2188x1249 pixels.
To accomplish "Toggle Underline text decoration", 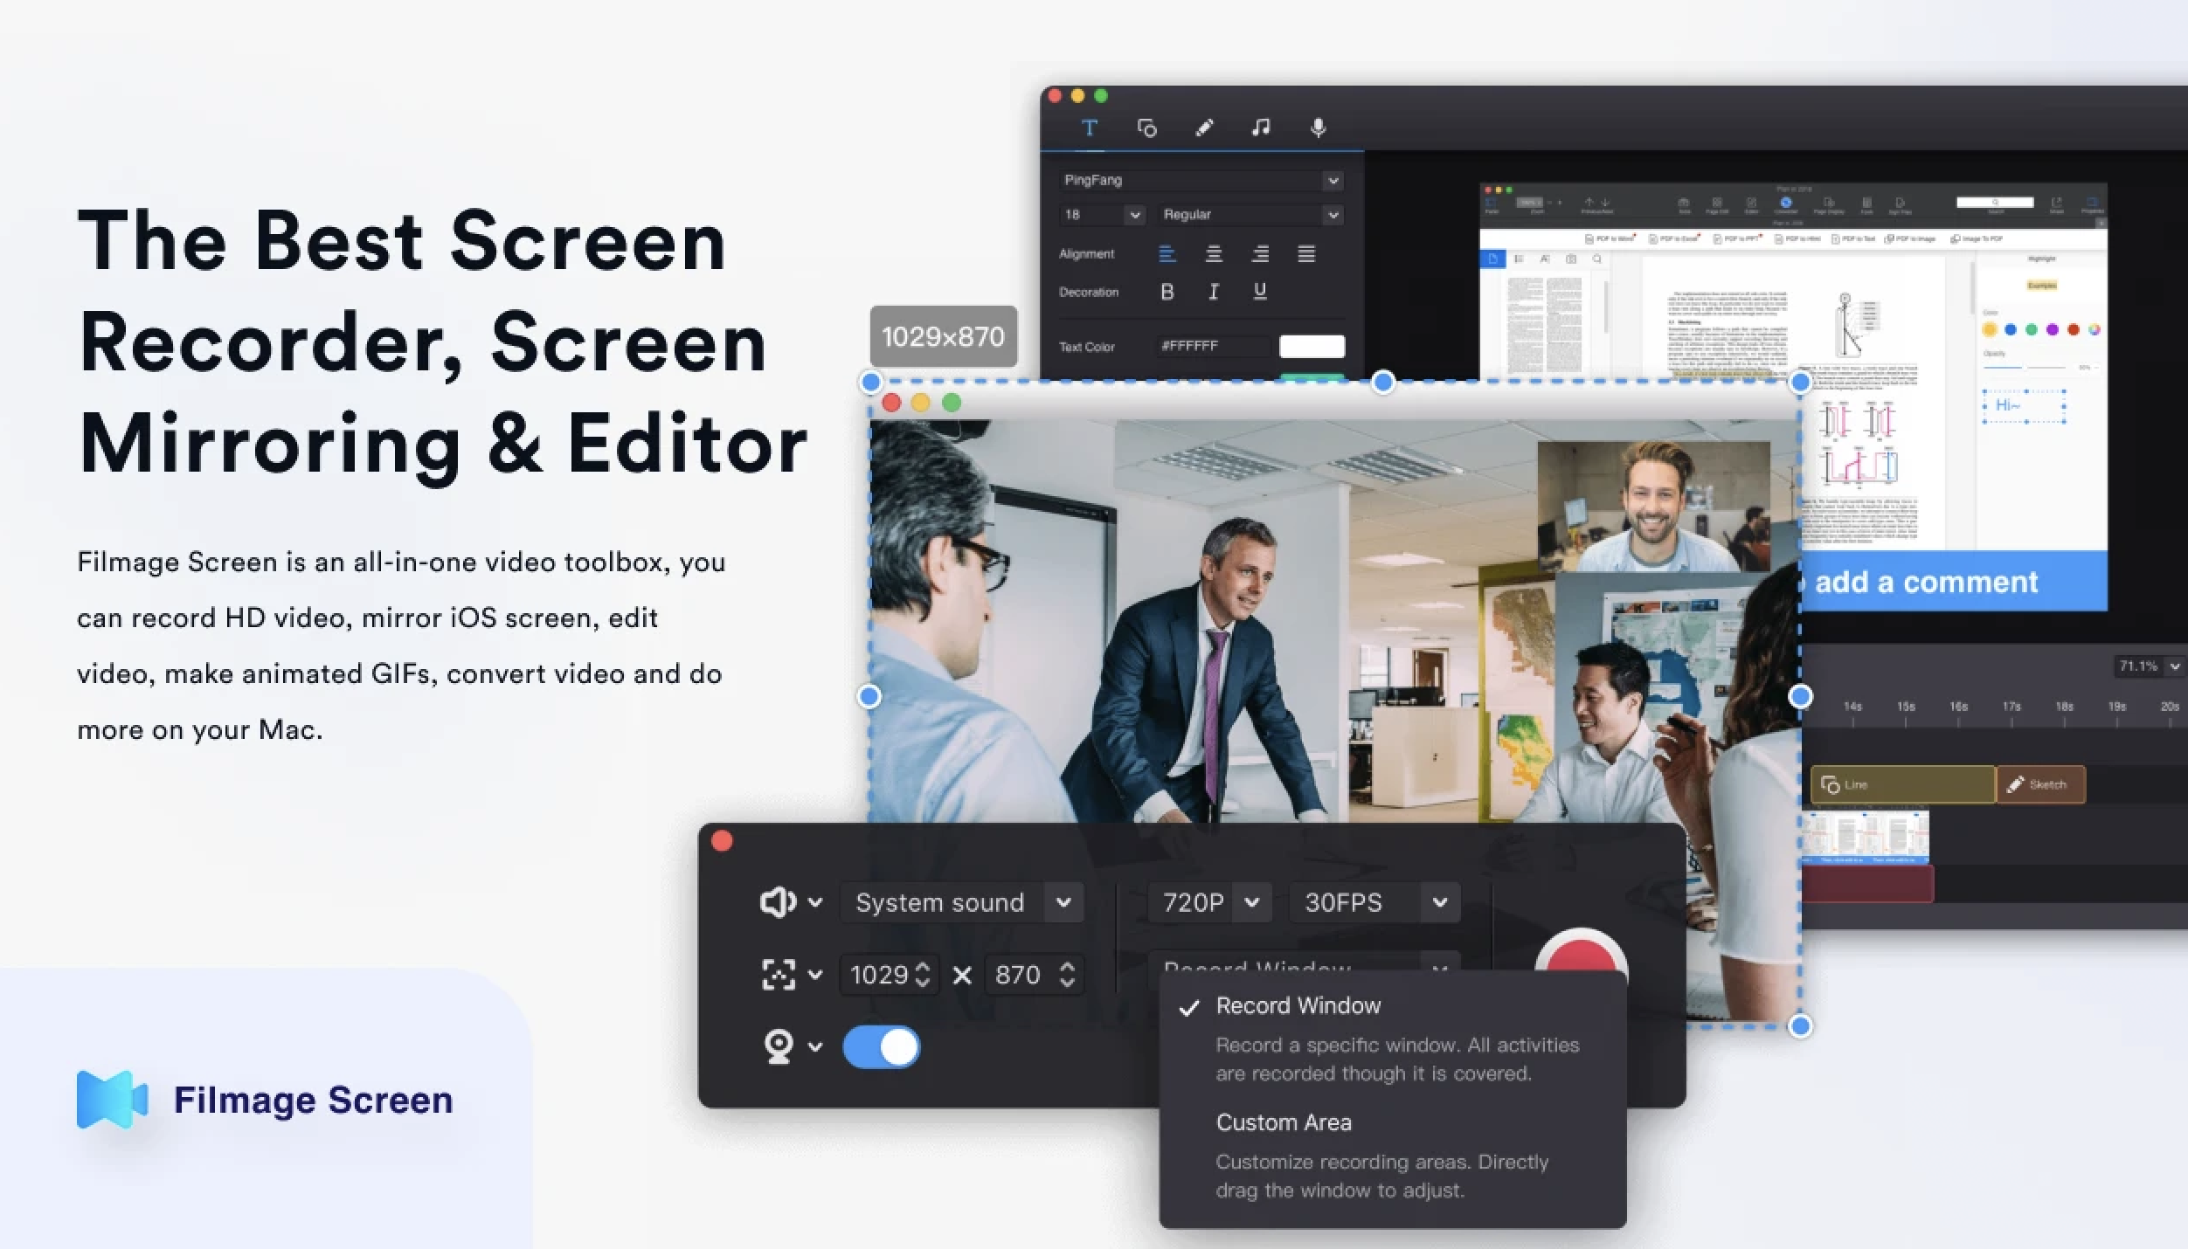I will pyautogui.click(x=1259, y=292).
